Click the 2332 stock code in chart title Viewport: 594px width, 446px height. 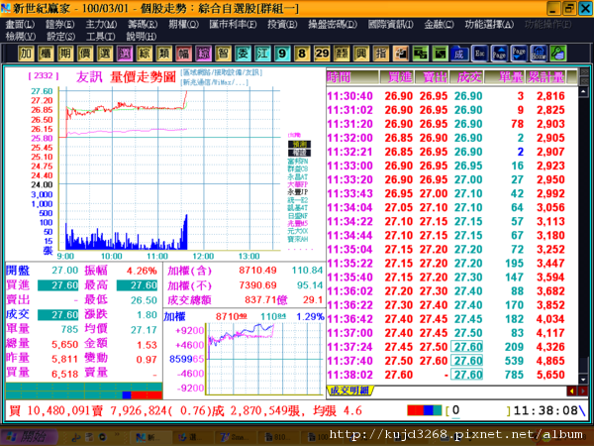click(x=44, y=76)
